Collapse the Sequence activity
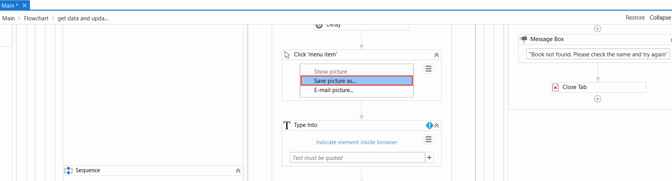 (x=238, y=171)
